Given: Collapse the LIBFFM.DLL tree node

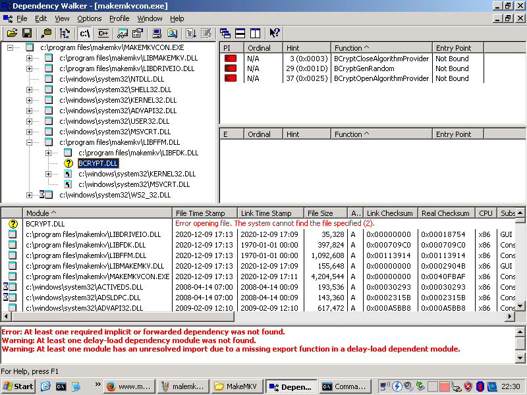Looking at the screenshot, I should pos(29,142).
